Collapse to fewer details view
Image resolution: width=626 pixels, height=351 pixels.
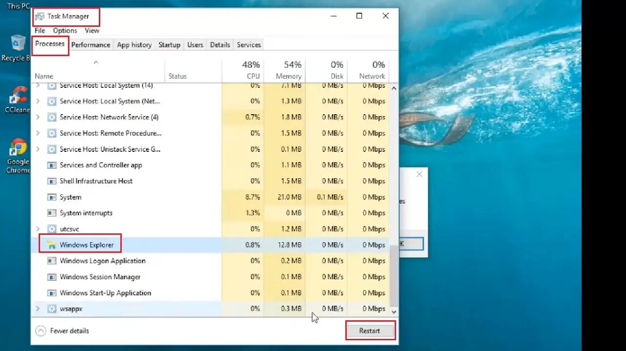pyautogui.click(x=62, y=330)
